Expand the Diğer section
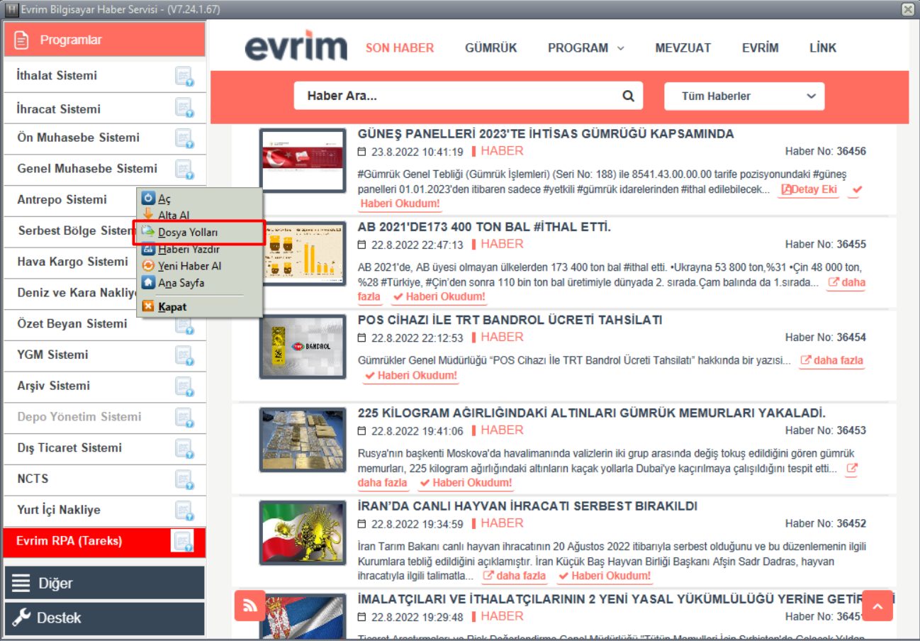This screenshot has height=641, width=920. (104, 583)
